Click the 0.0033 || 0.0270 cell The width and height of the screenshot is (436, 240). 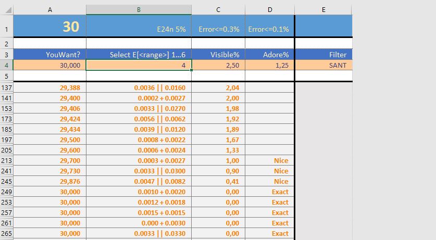(139, 108)
